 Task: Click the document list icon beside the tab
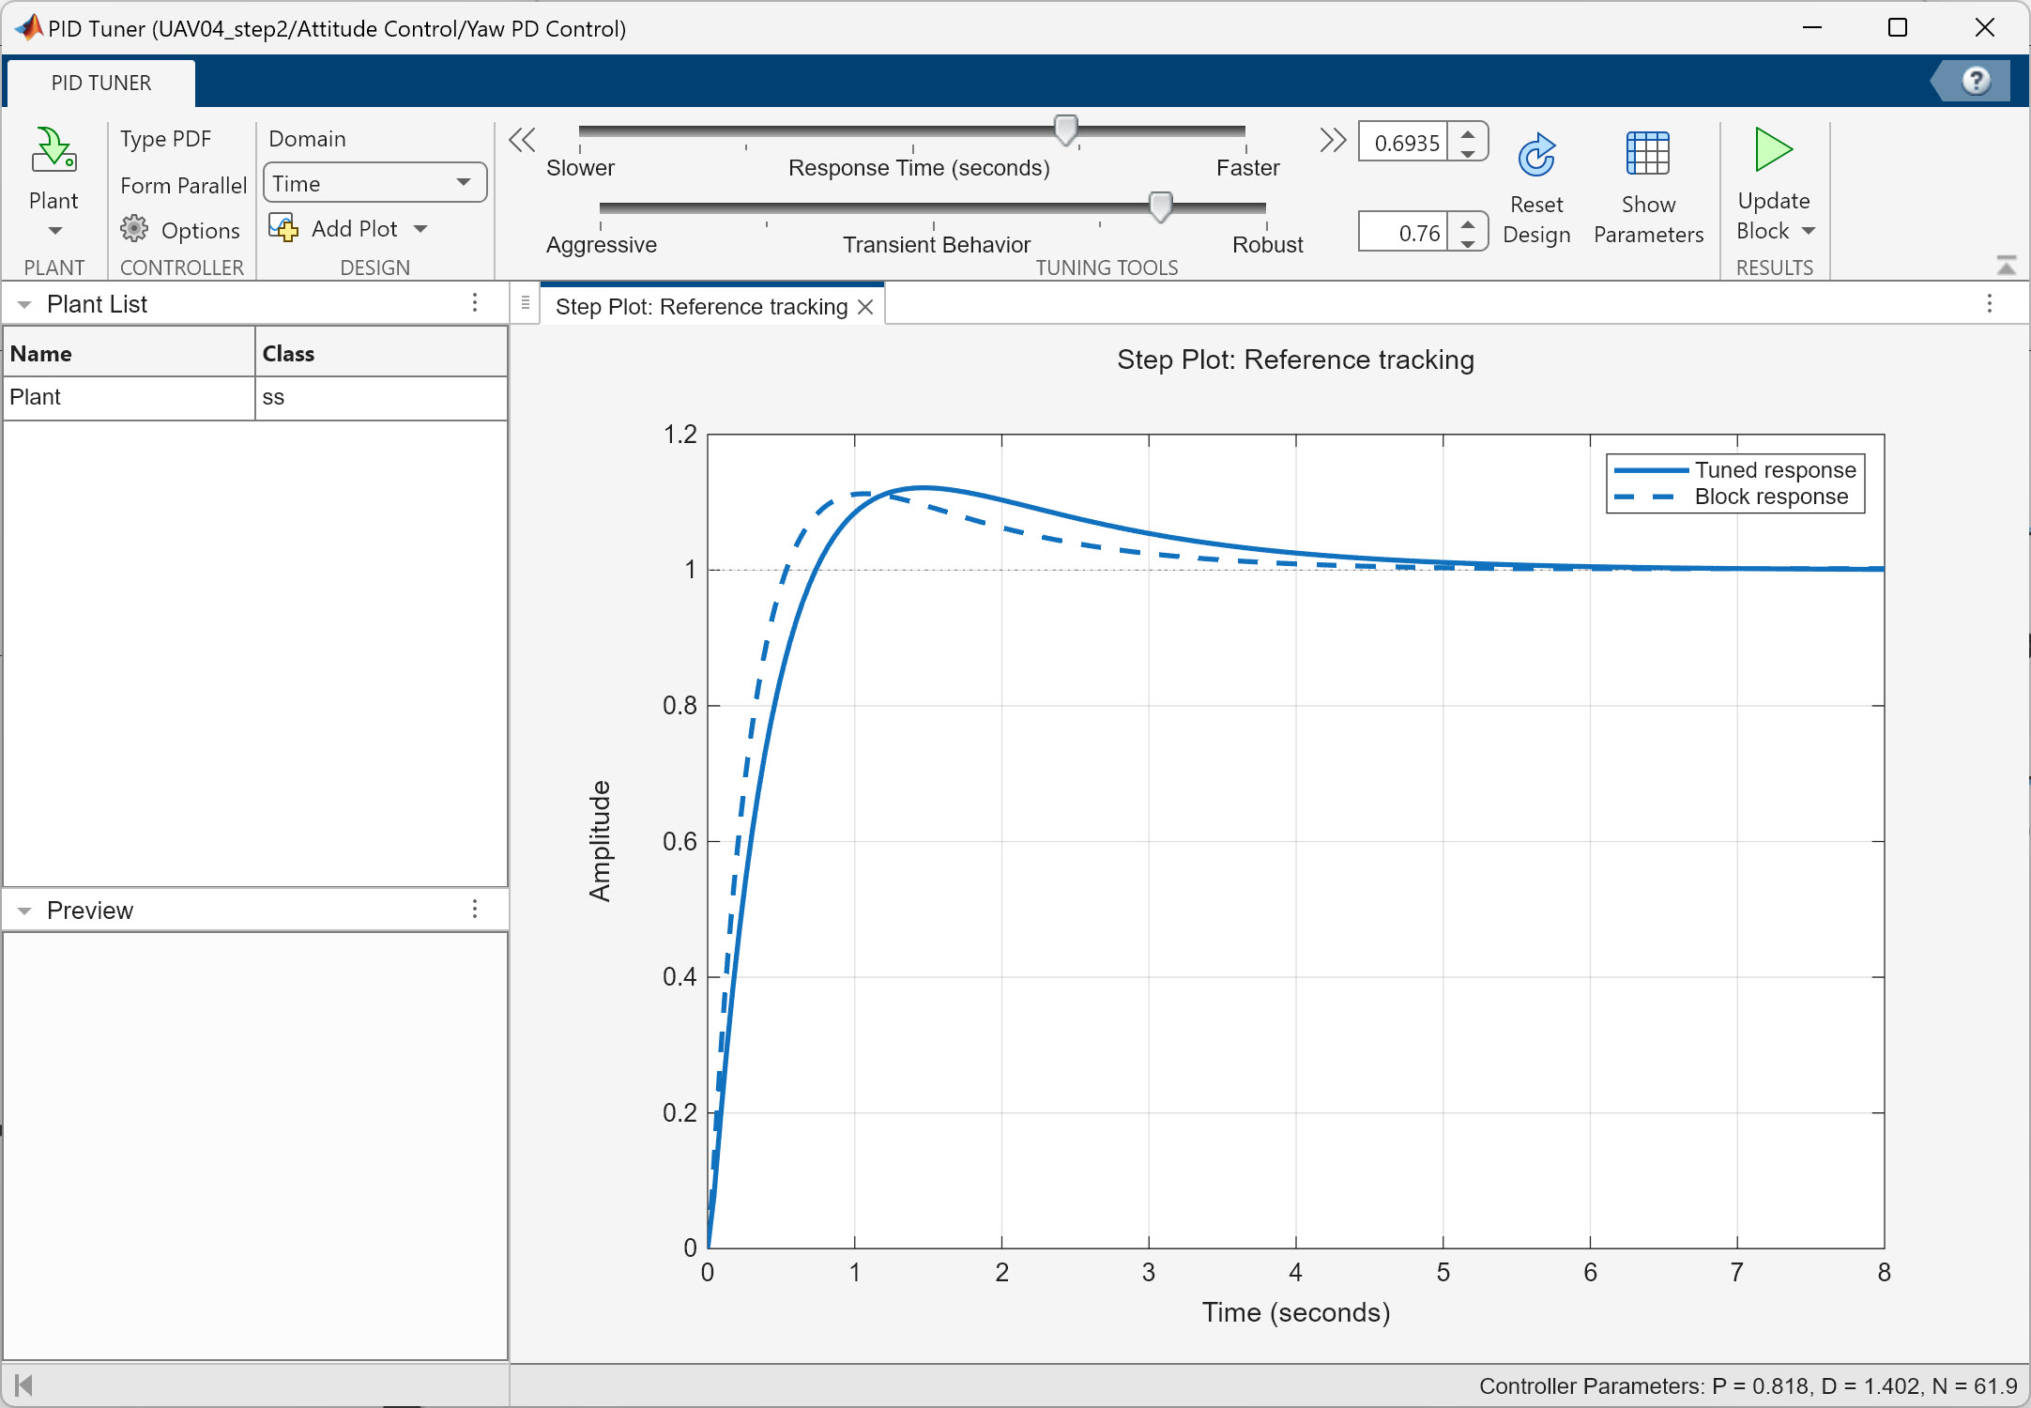pos(526,303)
